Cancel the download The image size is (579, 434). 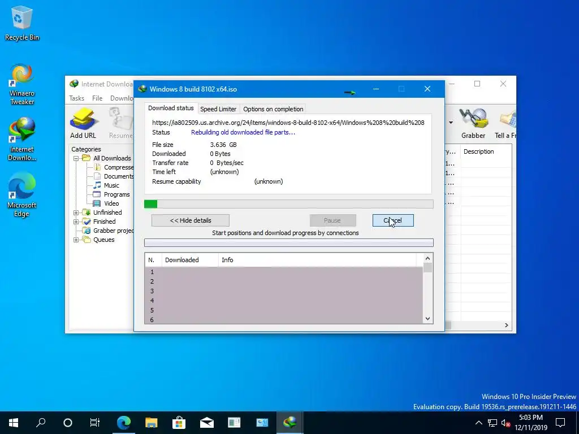[x=393, y=220]
